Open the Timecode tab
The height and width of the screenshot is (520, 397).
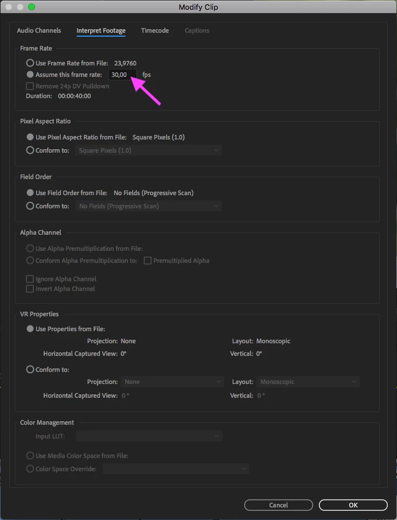pos(155,30)
